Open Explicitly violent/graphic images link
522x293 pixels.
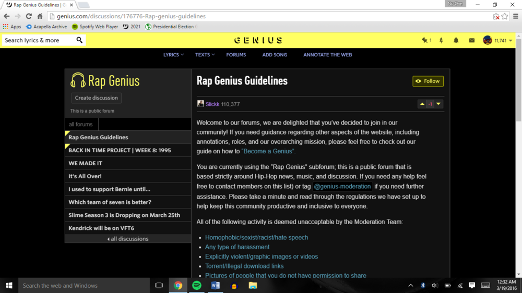coord(262,257)
